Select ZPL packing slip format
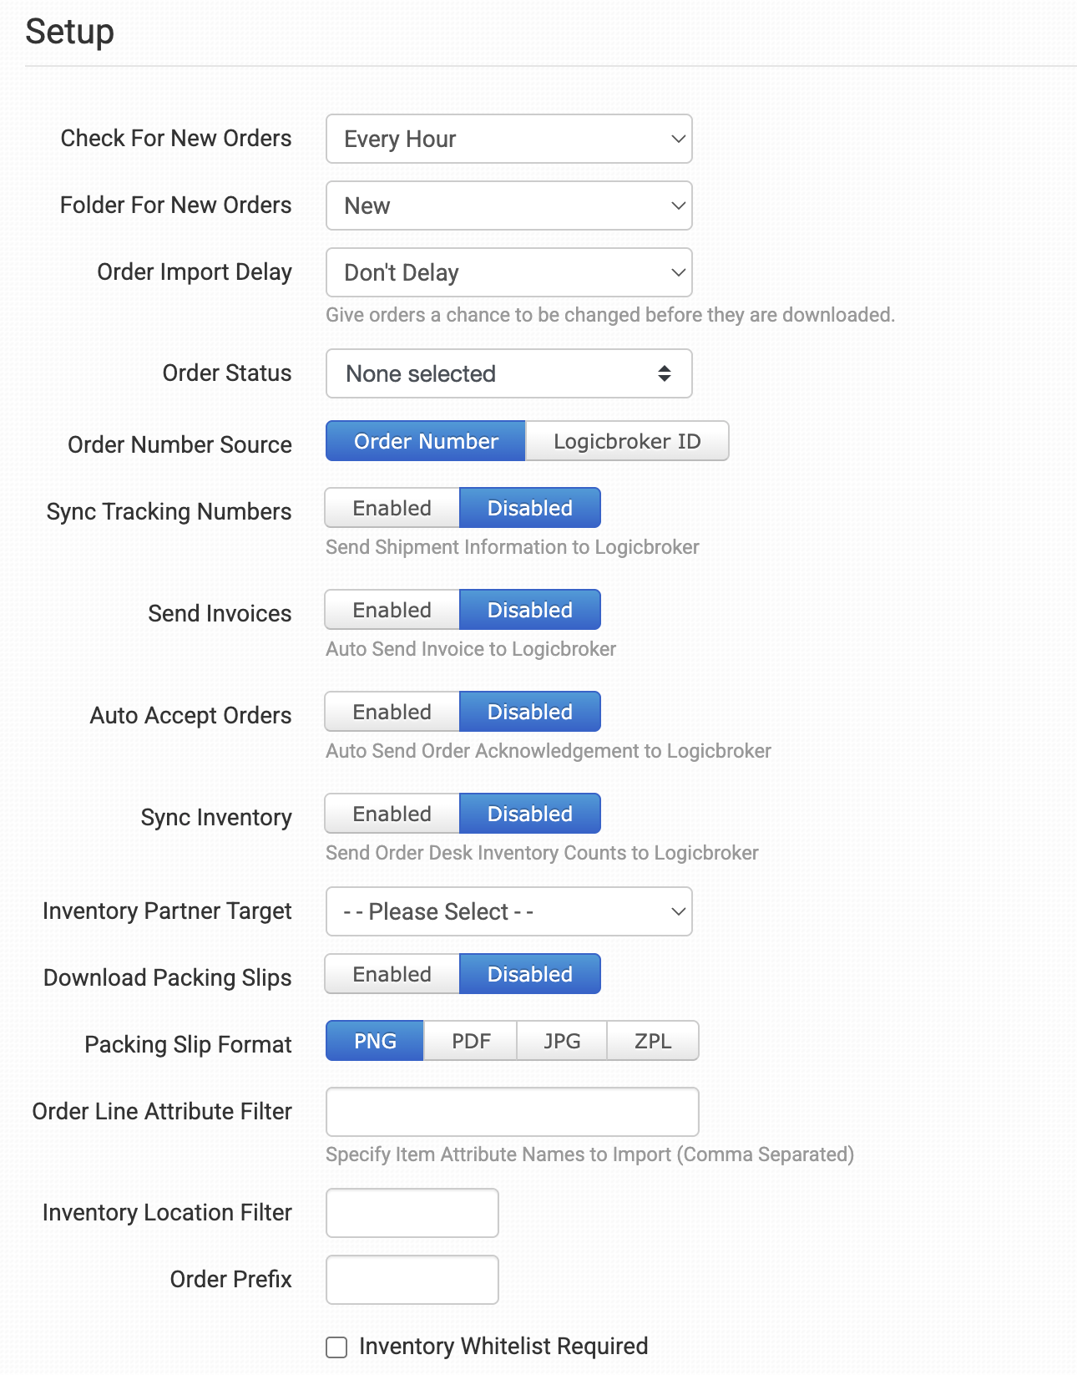The height and width of the screenshot is (1375, 1077). coord(653,1041)
